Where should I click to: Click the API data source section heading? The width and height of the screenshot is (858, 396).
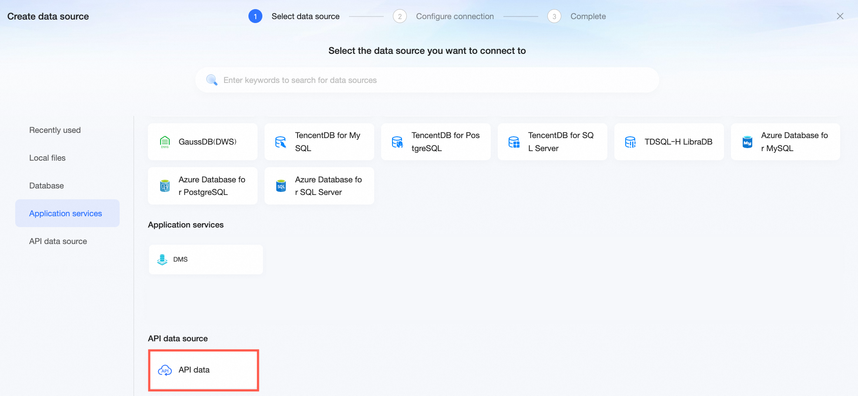pyautogui.click(x=178, y=339)
